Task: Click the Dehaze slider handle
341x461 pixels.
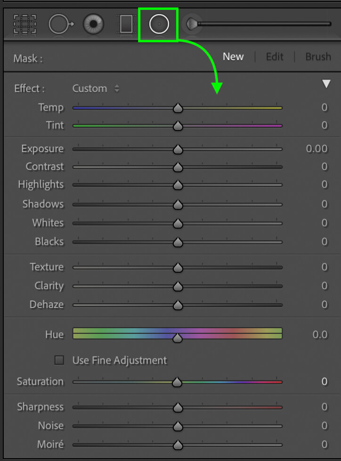Action: [x=178, y=305]
